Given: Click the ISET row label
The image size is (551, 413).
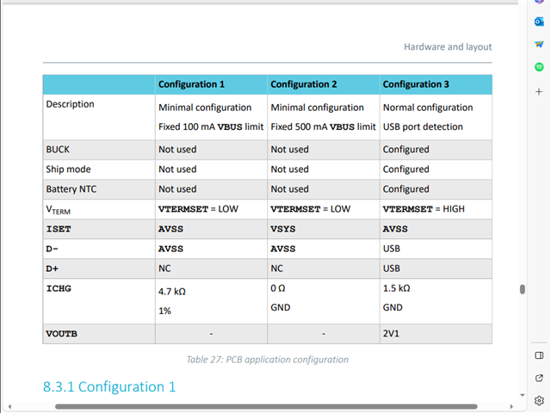Looking at the screenshot, I should point(59,229).
